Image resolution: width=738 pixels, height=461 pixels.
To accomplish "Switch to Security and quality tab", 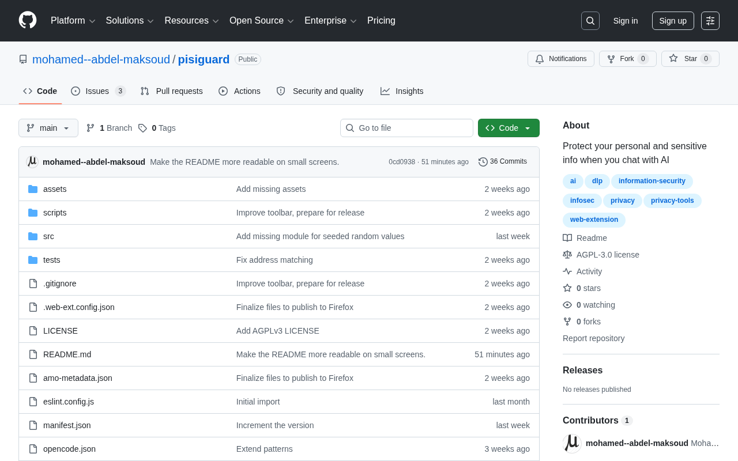I will click(320, 91).
